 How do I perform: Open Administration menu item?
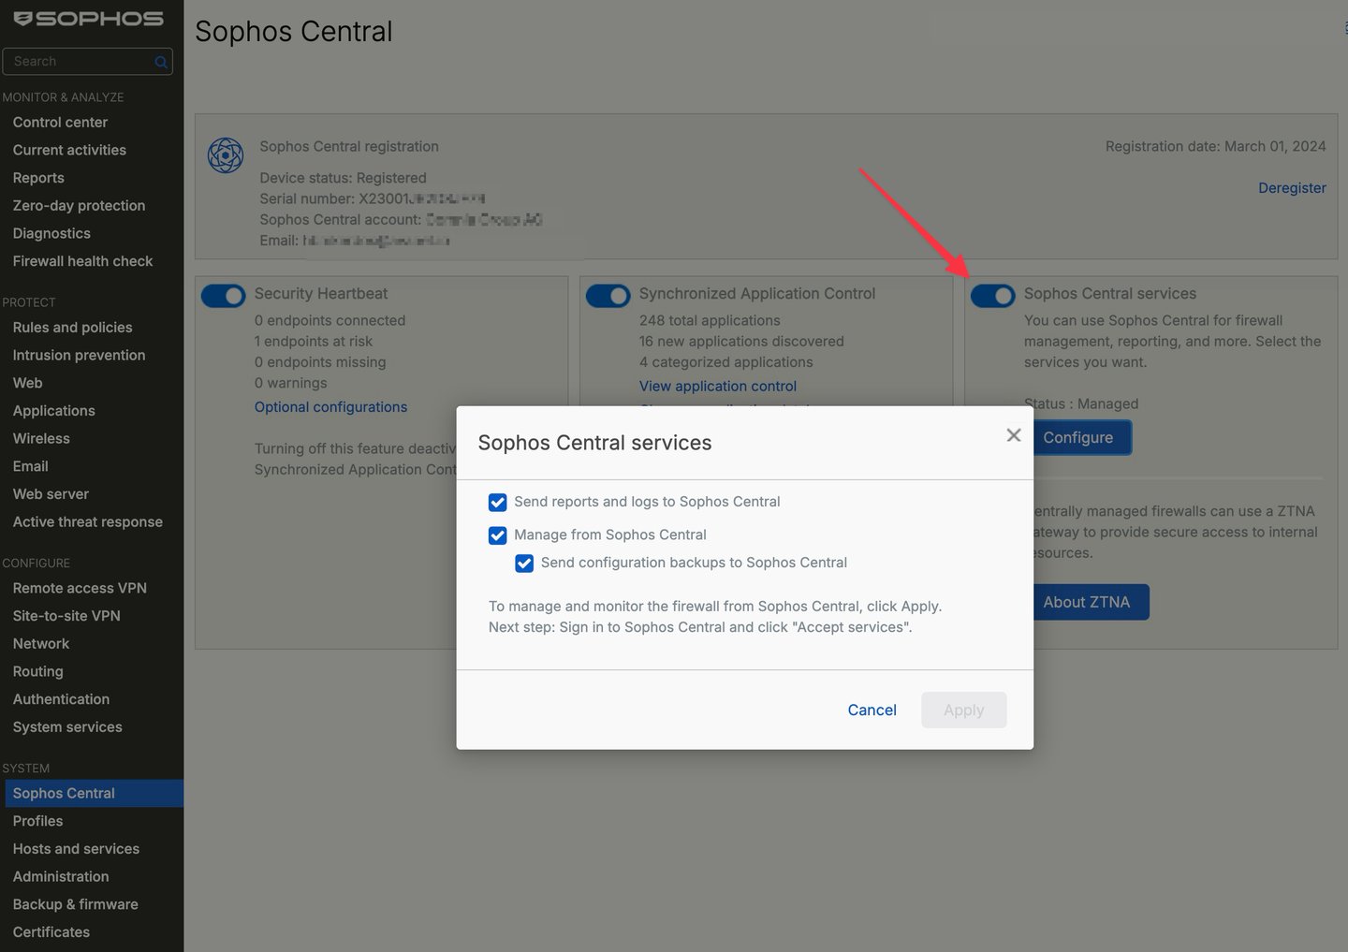tap(61, 877)
